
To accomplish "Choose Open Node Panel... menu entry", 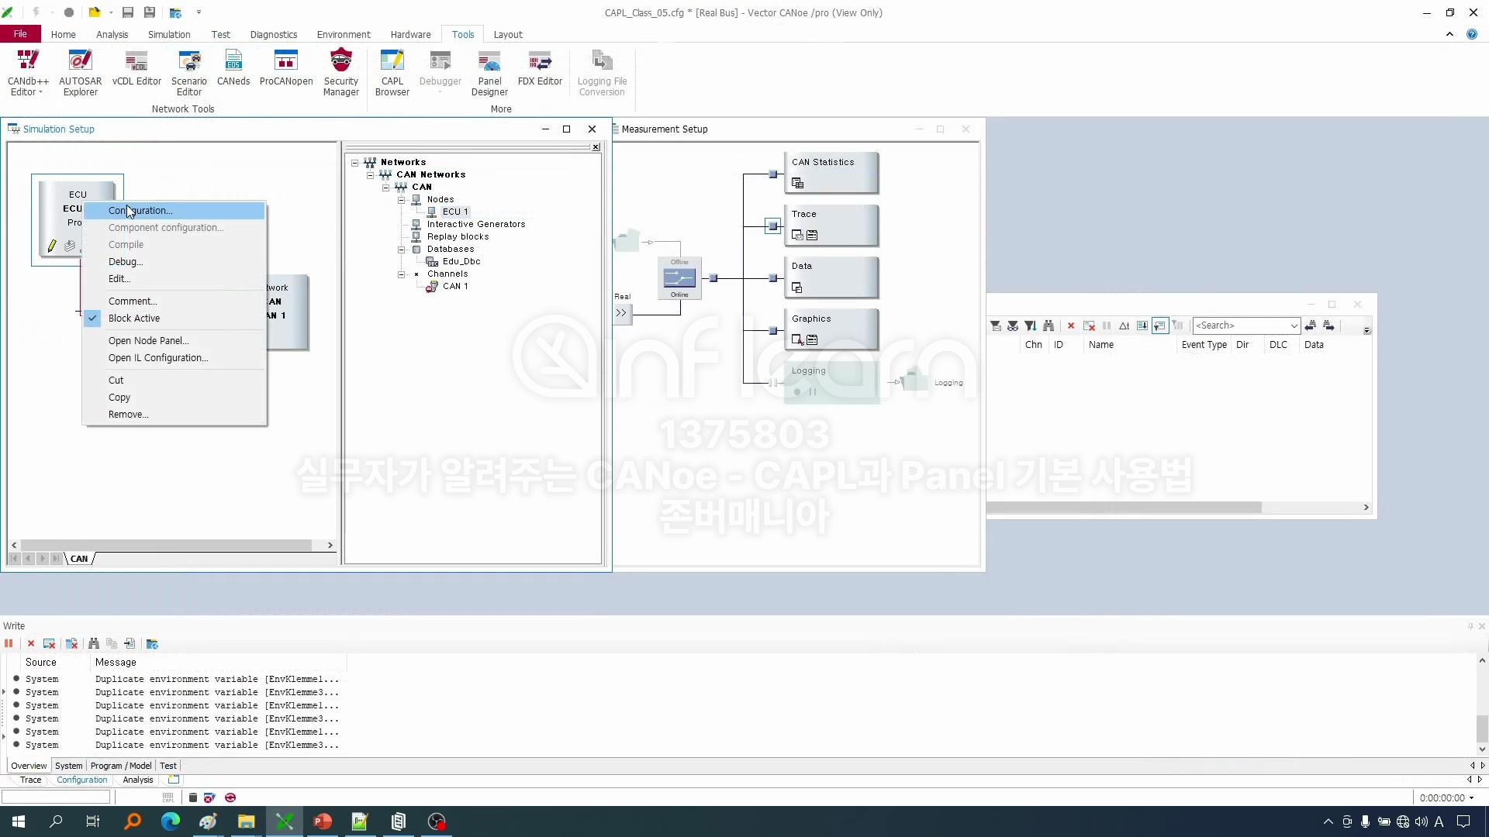I will coord(175,341).
